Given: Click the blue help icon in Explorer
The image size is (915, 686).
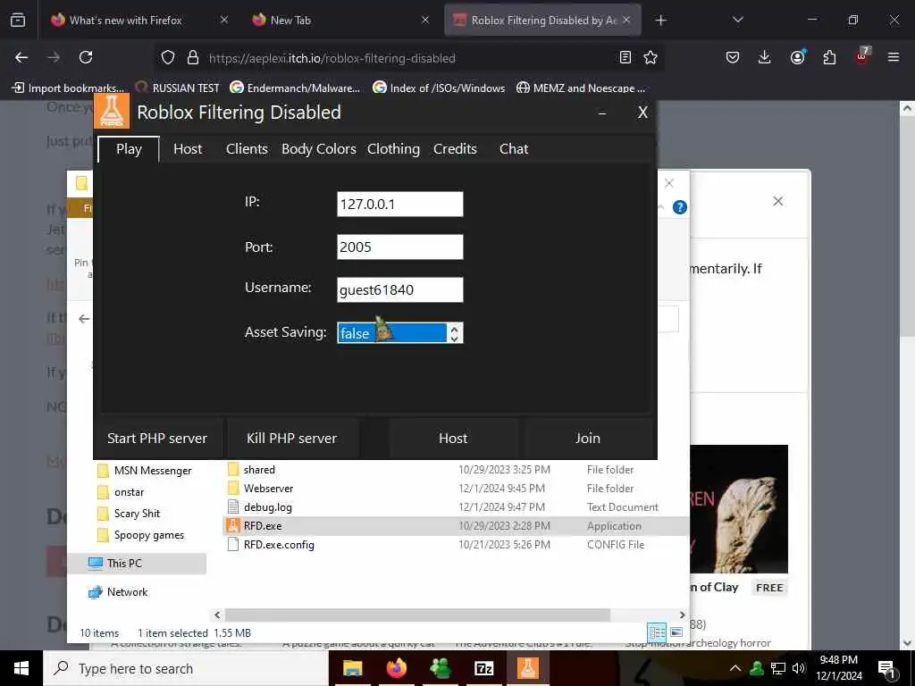Looking at the screenshot, I should (679, 207).
